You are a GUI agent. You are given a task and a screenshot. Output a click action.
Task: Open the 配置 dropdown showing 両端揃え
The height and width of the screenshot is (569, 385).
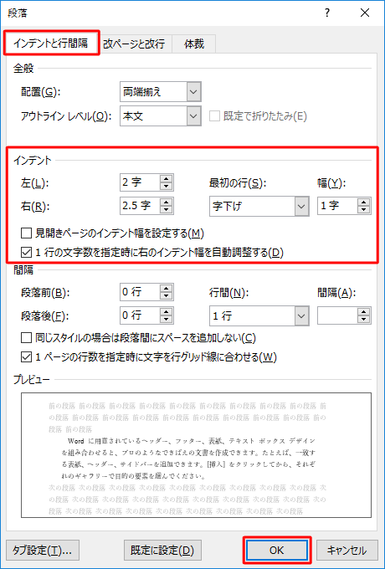point(161,92)
